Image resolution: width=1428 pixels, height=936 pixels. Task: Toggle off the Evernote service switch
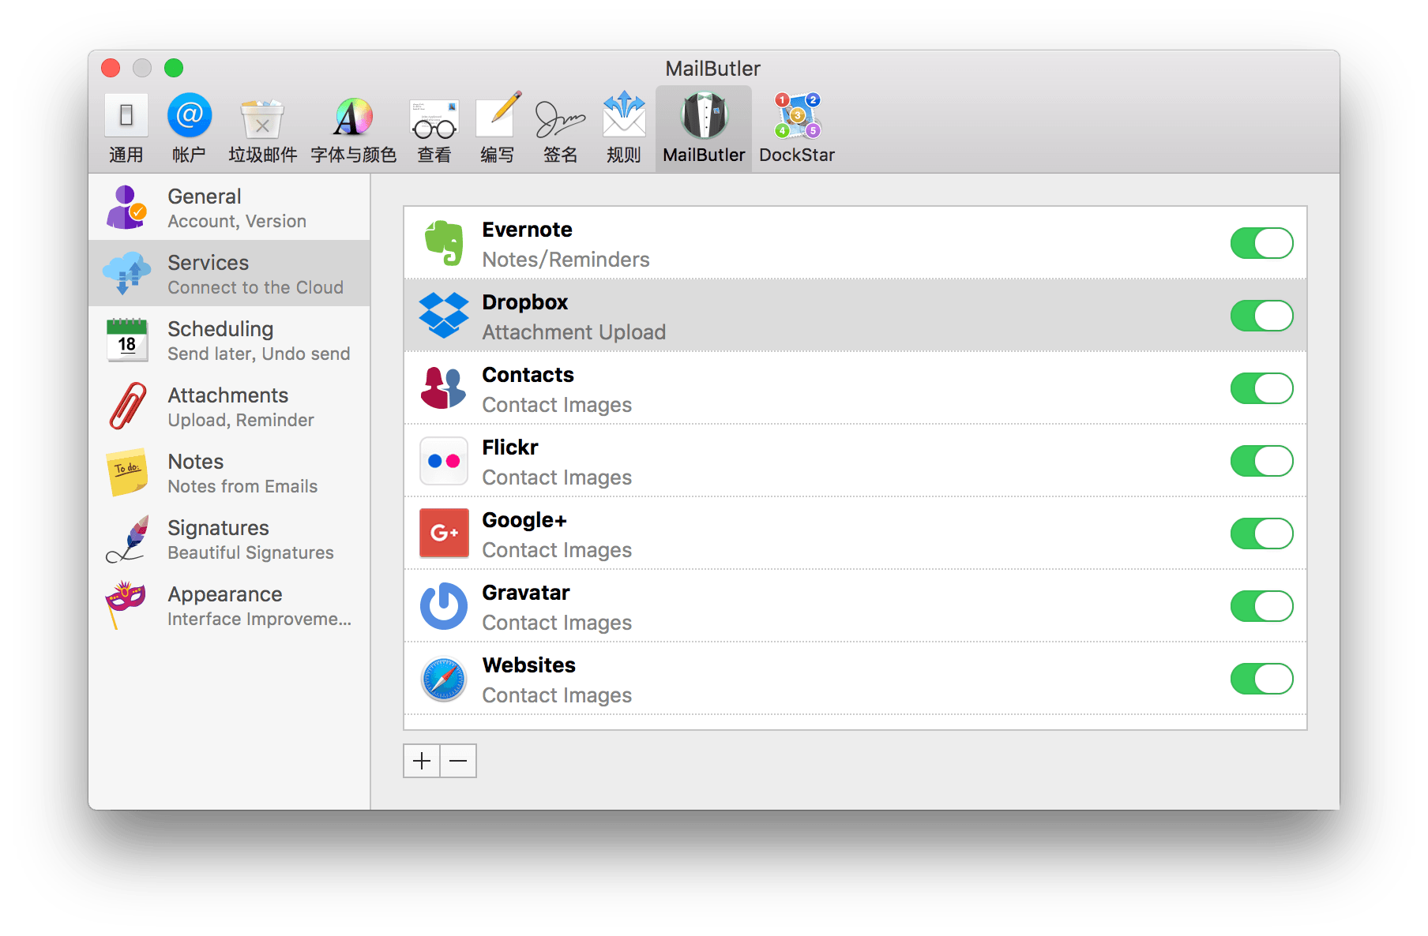(x=1261, y=243)
